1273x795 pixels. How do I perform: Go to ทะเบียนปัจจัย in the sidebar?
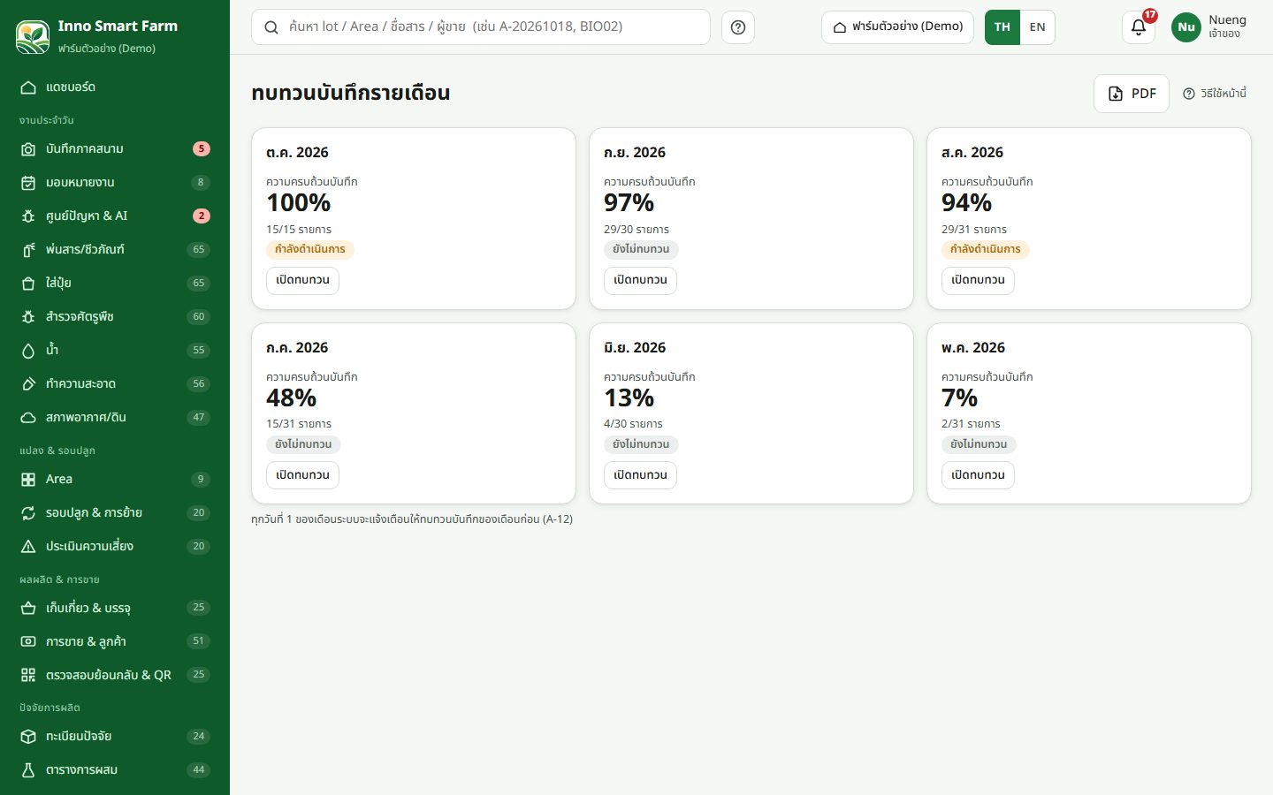[115, 737]
